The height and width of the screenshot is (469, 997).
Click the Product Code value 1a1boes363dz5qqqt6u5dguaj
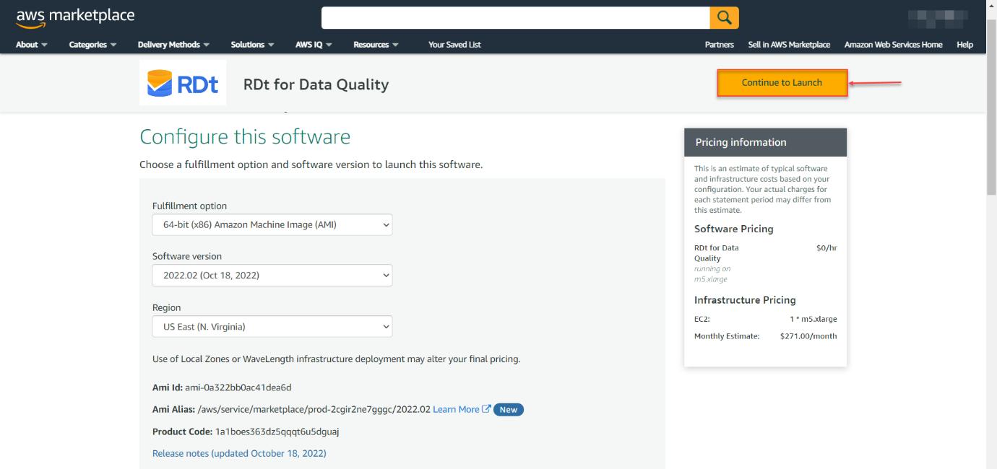pyautogui.click(x=277, y=431)
